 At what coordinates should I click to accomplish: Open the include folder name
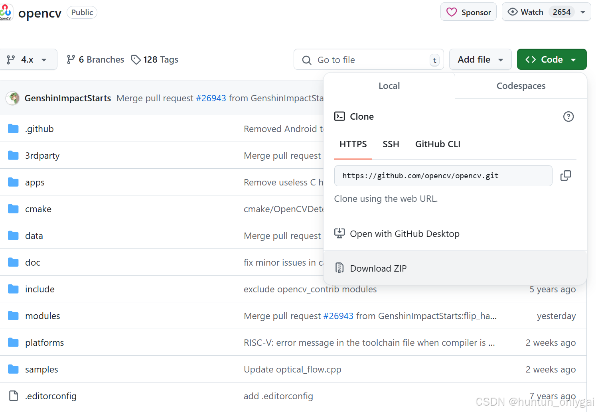pyautogui.click(x=40, y=289)
